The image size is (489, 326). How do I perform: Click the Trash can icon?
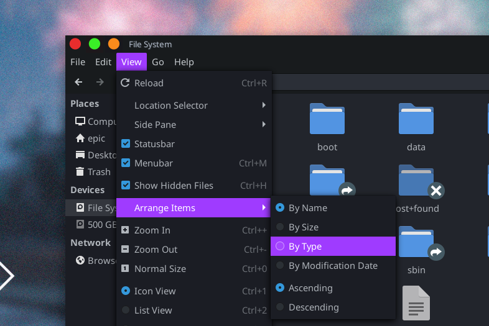(x=80, y=171)
